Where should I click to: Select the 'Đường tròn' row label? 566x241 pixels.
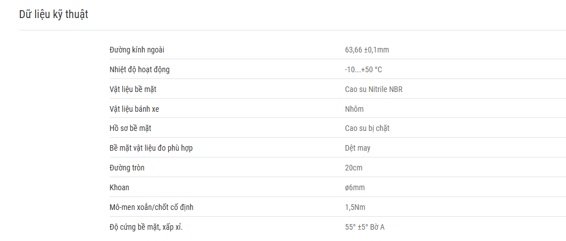pos(127,168)
